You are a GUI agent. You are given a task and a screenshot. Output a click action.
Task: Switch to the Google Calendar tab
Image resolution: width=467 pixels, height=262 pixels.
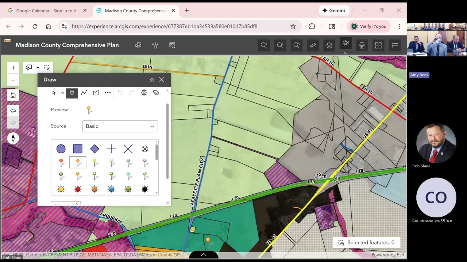click(47, 11)
